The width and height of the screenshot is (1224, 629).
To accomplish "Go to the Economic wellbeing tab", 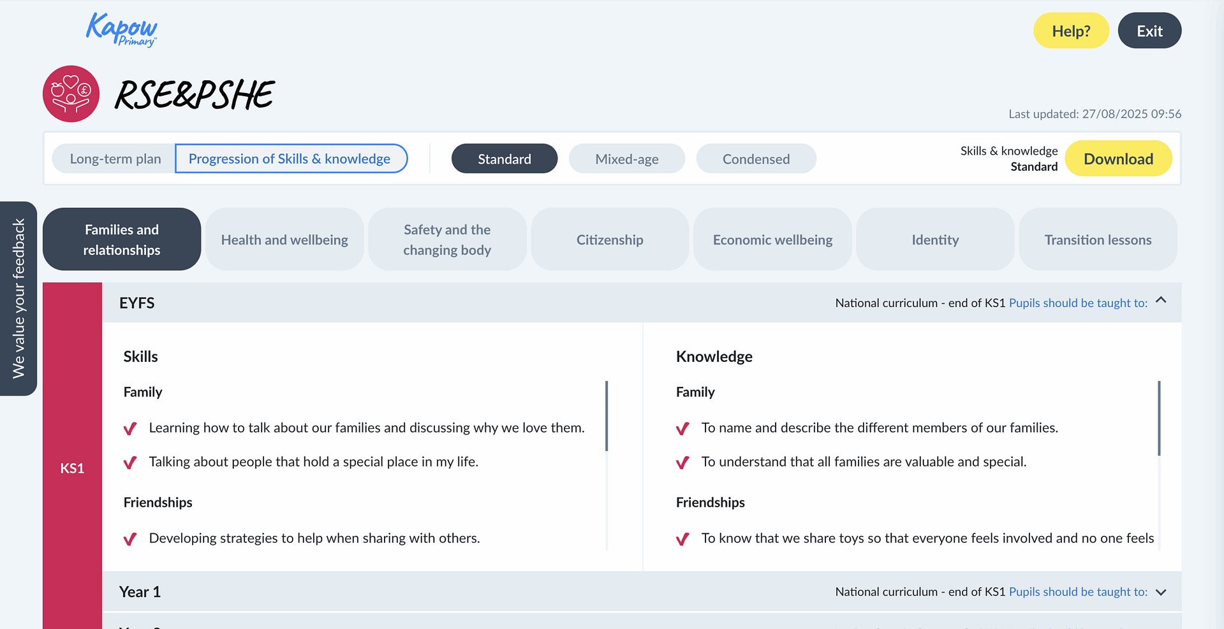I will [772, 240].
